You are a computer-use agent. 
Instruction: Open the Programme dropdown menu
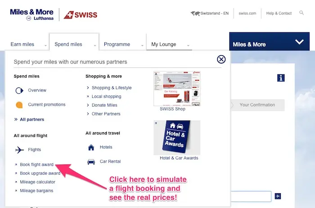click(x=122, y=44)
